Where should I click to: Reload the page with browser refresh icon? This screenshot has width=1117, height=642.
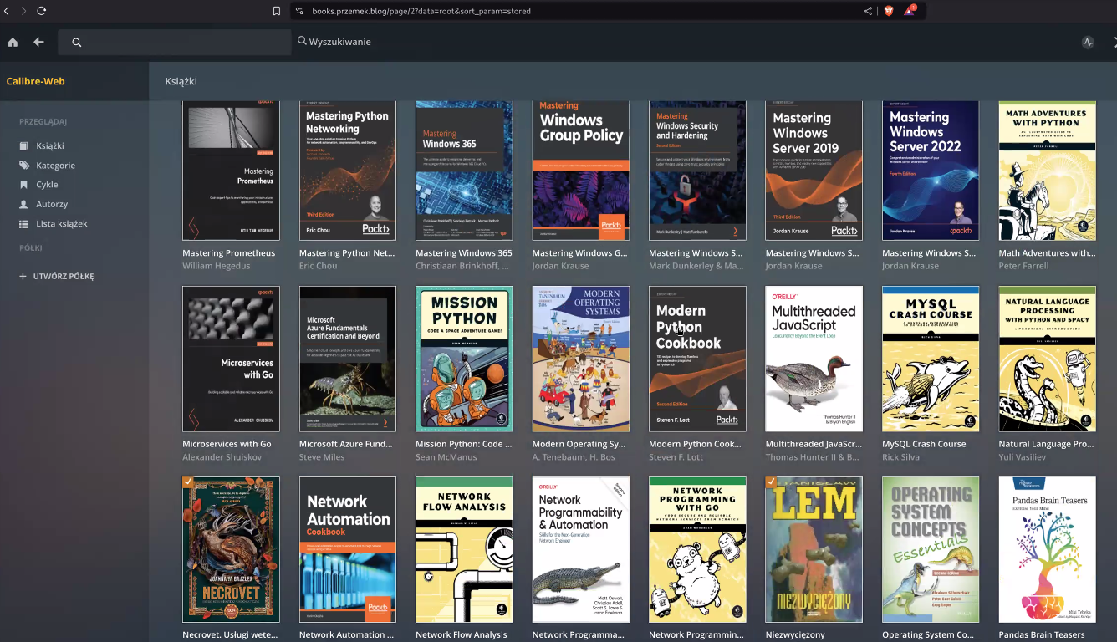coord(41,11)
